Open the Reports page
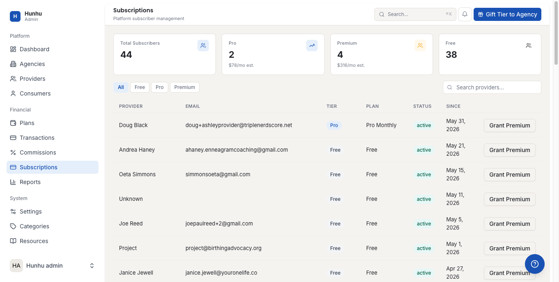 (53, 182)
